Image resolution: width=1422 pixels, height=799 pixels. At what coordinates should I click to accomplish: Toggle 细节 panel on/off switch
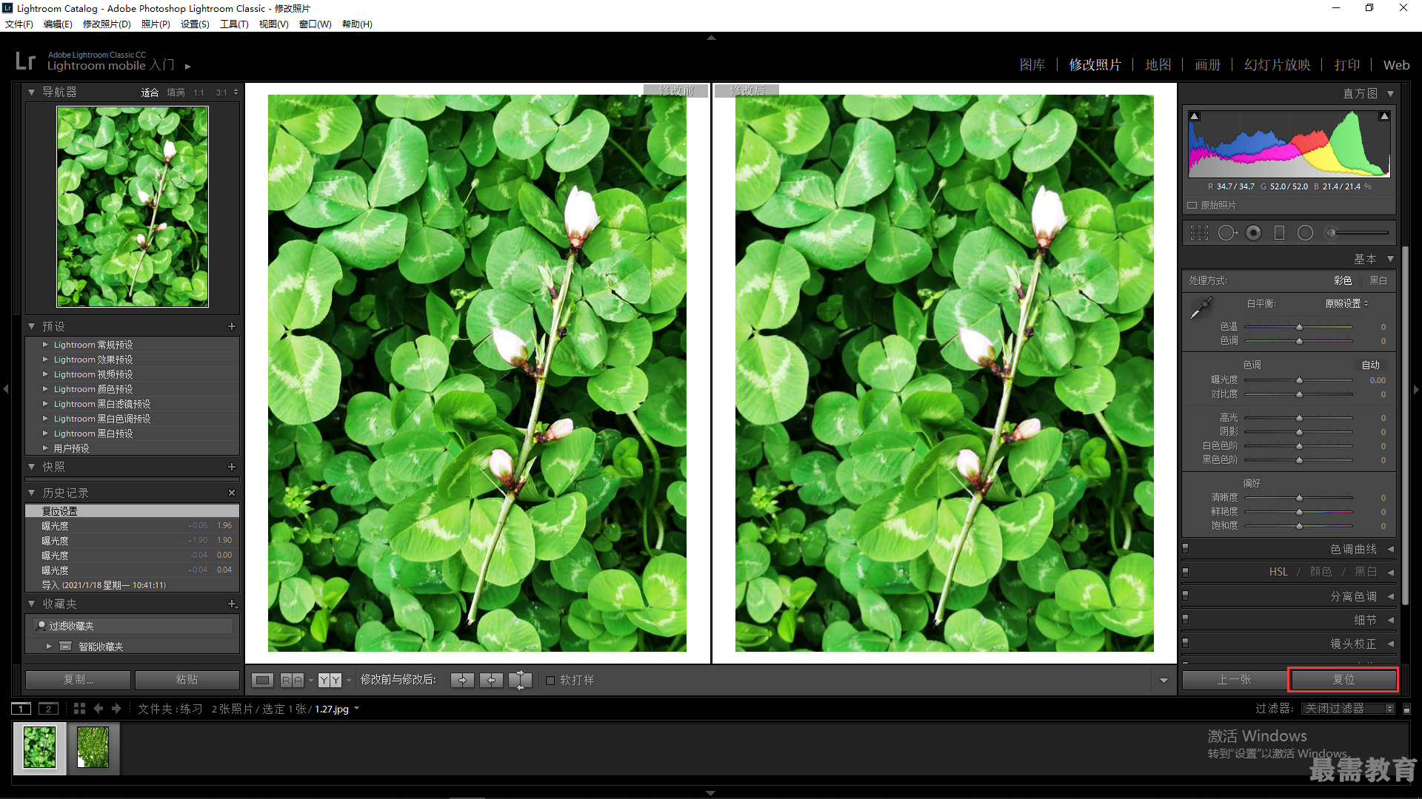coord(1186,620)
